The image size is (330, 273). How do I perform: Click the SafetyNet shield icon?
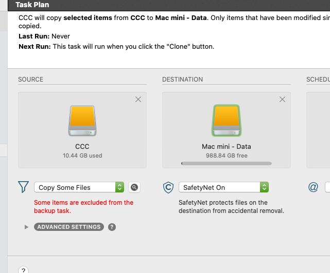tap(168, 187)
